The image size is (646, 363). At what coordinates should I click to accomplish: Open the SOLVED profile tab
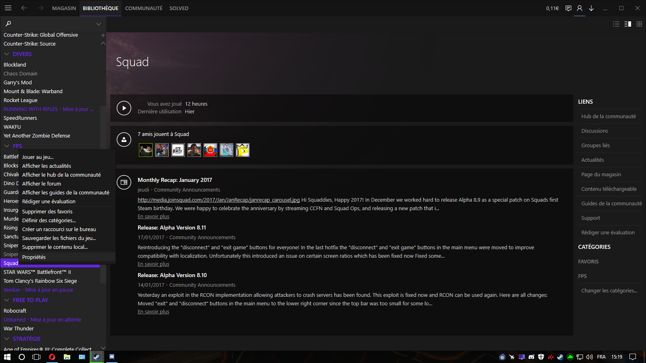(179, 8)
